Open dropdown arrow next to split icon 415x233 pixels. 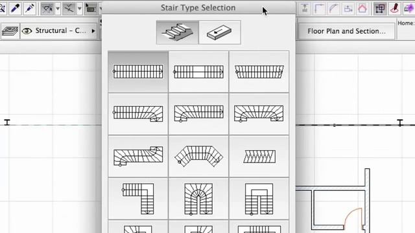pos(79,8)
